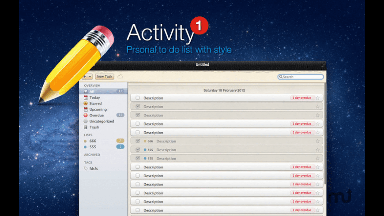Click the orange 666 label in task row
This screenshot has width=384, height=216.
coord(148,141)
